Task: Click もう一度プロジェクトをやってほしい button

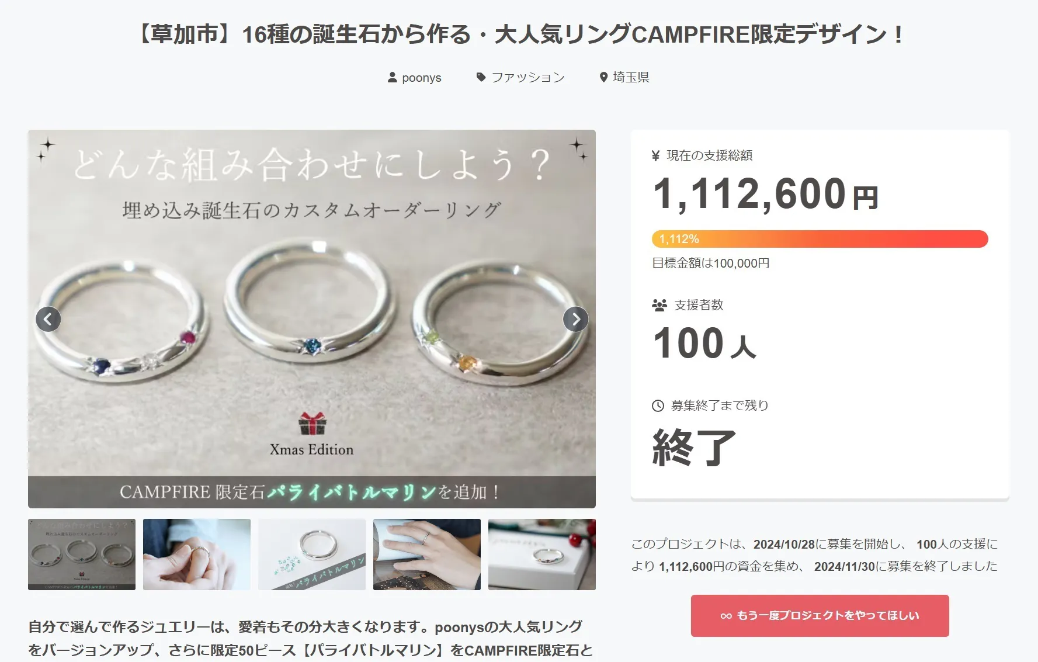Action: [820, 616]
